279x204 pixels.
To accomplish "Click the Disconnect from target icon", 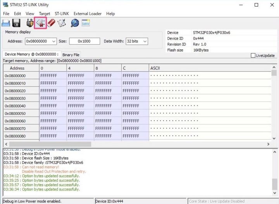I will point(41,23).
